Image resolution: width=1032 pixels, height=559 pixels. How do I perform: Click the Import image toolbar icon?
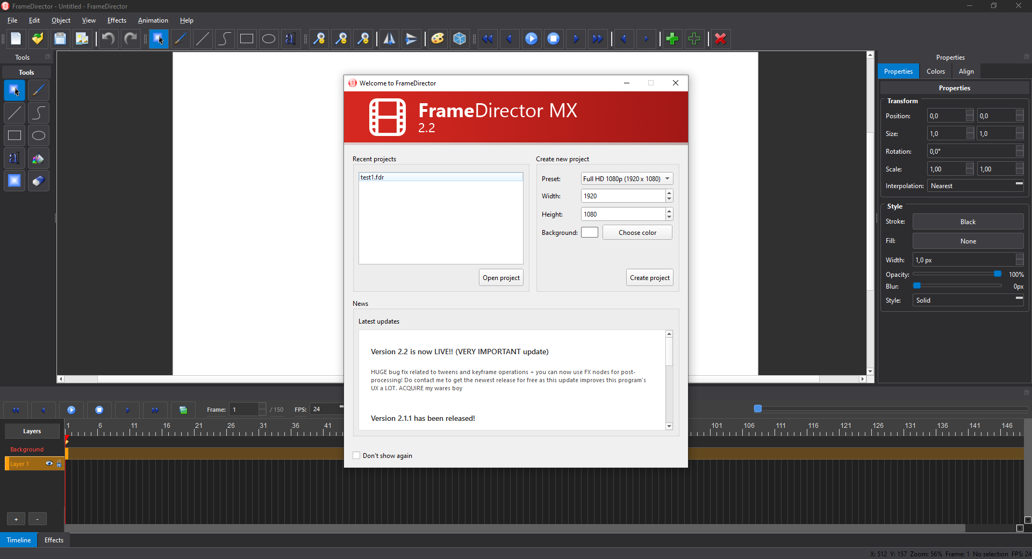tap(82, 39)
